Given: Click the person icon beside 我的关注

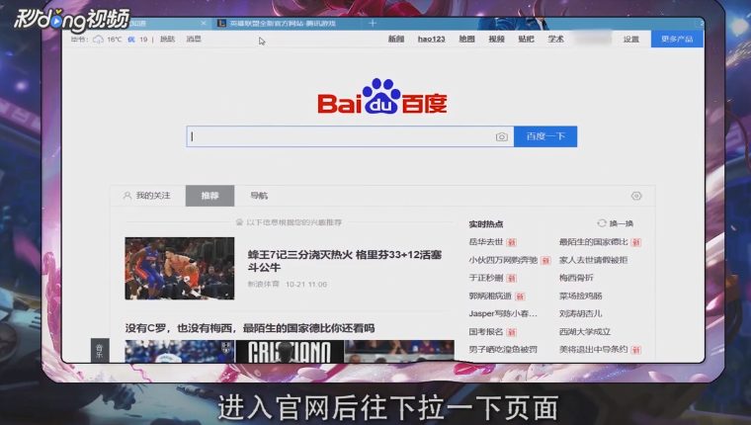Looking at the screenshot, I should point(126,196).
